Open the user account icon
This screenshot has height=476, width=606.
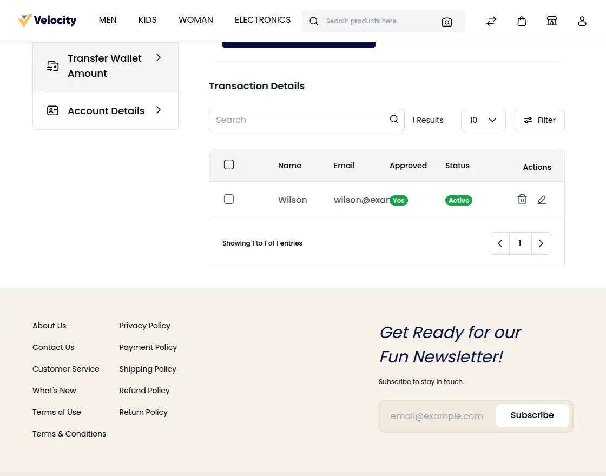(x=582, y=21)
